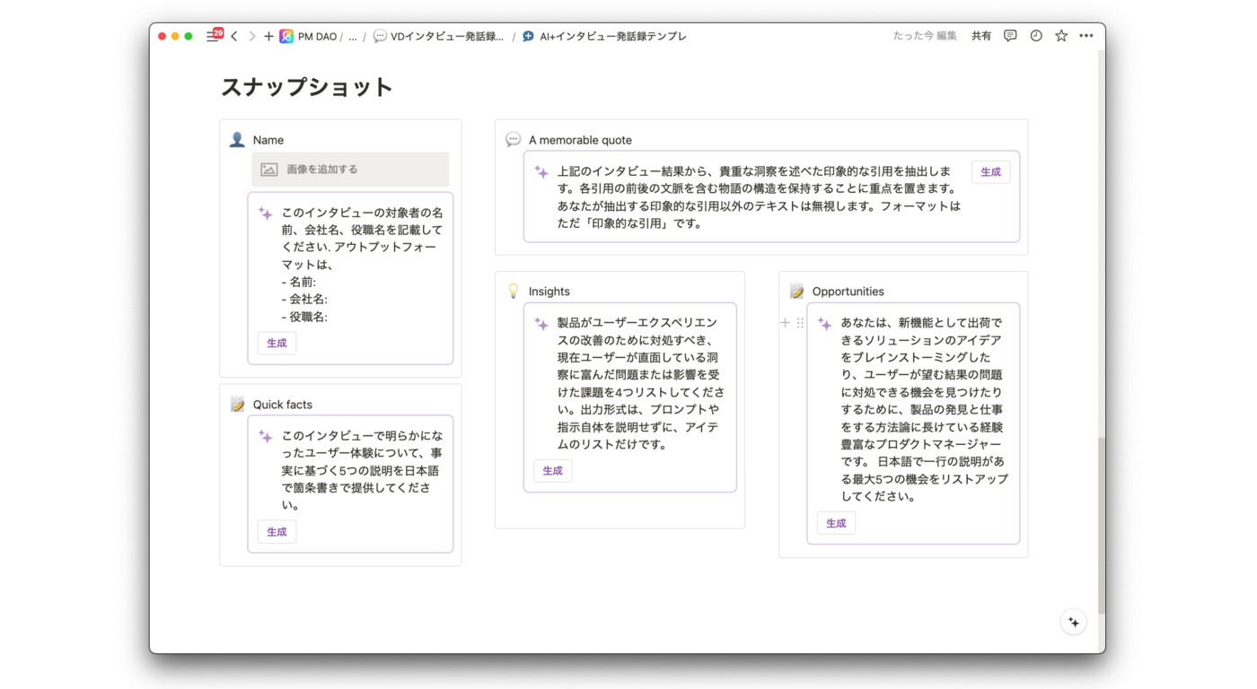Open the sidebar menu with 29 badge
Image resolution: width=1257 pixels, height=689 pixels.
tap(214, 36)
